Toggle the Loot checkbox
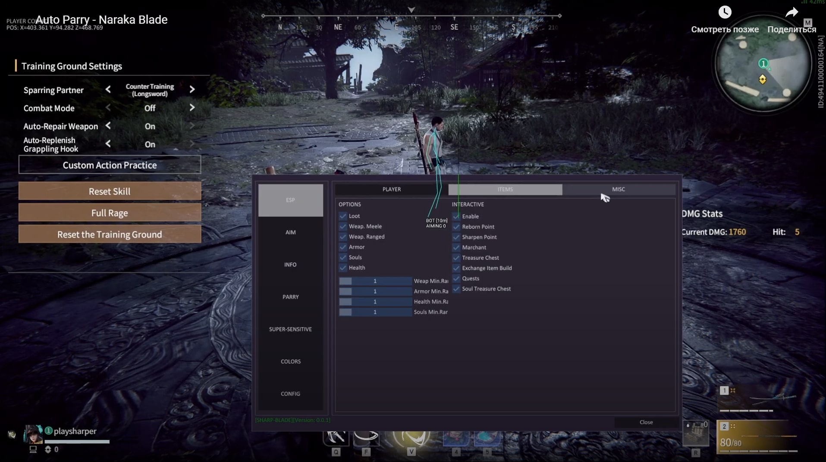 [x=343, y=216]
